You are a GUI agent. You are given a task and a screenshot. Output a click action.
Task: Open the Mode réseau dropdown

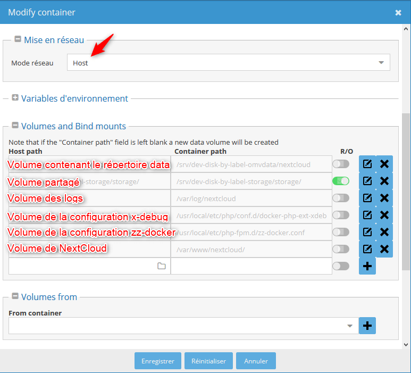[x=229, y=63]
